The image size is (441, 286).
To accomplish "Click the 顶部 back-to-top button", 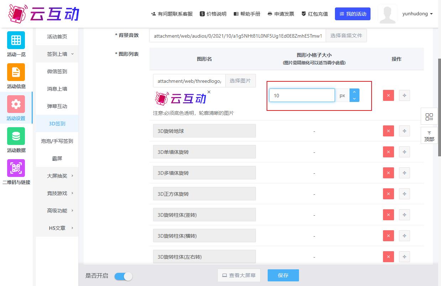I will [429, 136].
